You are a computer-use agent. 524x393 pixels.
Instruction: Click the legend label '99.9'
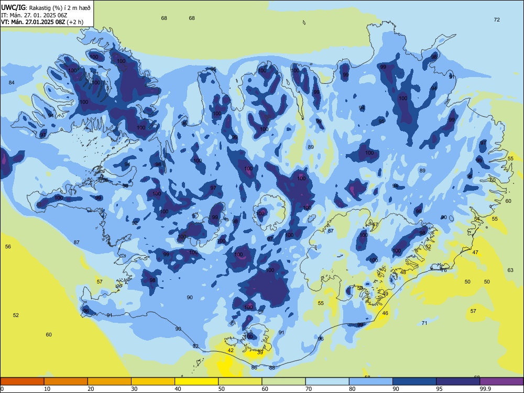click(485, 389)
